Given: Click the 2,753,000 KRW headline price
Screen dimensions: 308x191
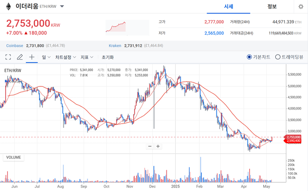Looking at the screenshot, I should pyautogui.click(x=33, y=24).
